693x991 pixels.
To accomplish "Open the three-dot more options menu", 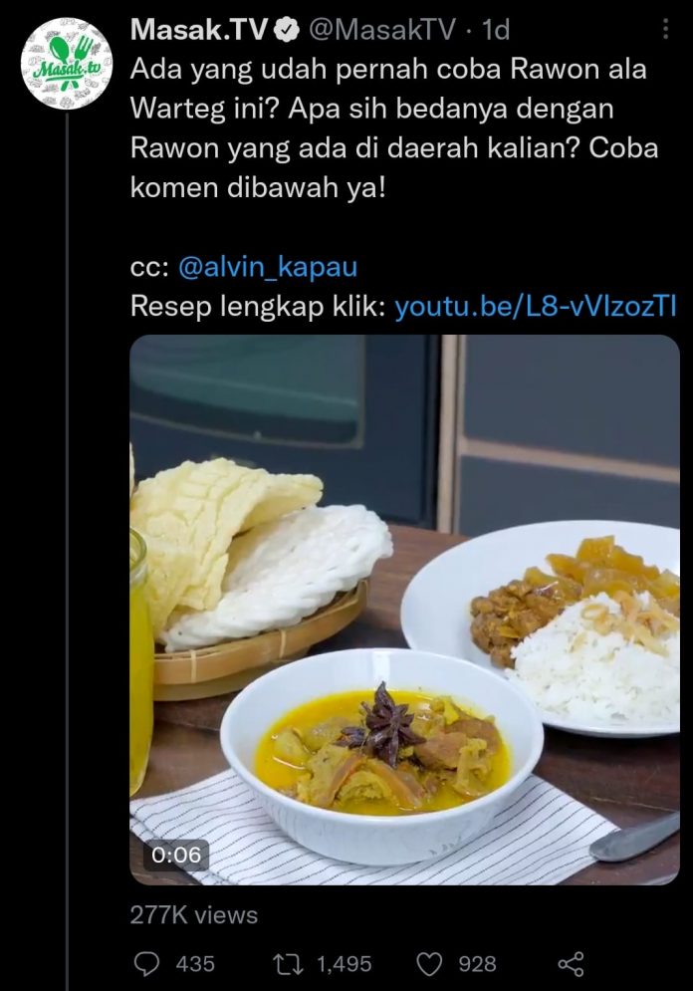I will (x=664, y=29).
